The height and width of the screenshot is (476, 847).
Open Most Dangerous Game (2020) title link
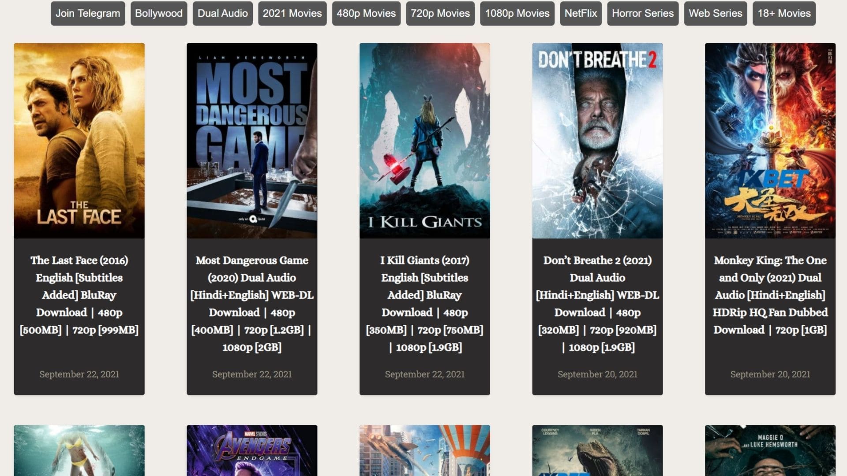[x=252, y=304]
